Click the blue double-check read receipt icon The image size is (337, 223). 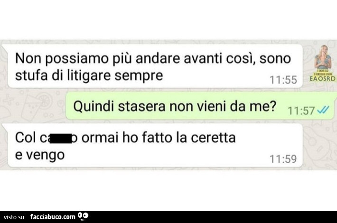pyautogui.click(x=323, y=110)
